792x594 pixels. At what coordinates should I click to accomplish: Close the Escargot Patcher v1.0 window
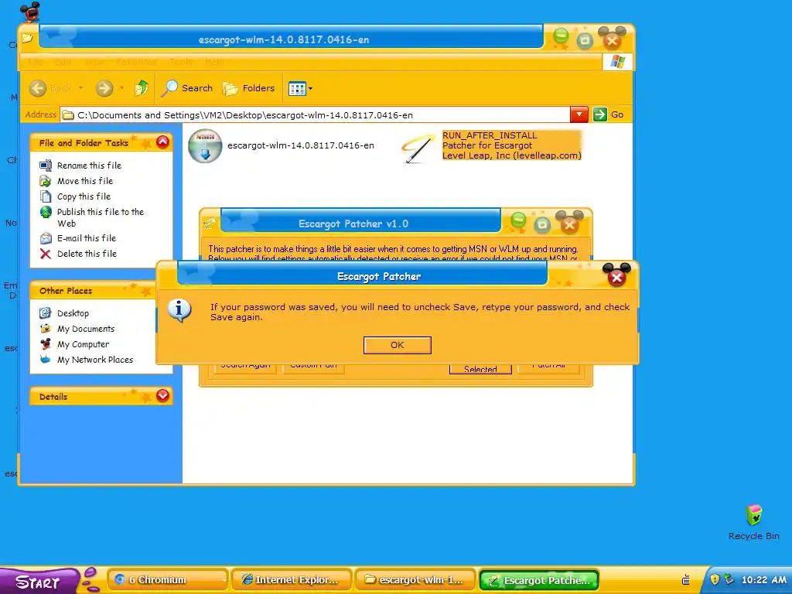(x=570, y=224)
